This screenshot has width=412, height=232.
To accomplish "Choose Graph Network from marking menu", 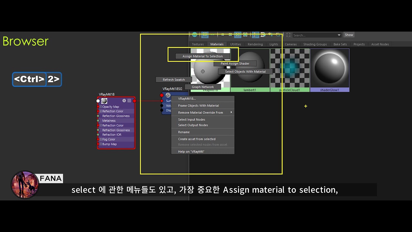I will 203,87.
